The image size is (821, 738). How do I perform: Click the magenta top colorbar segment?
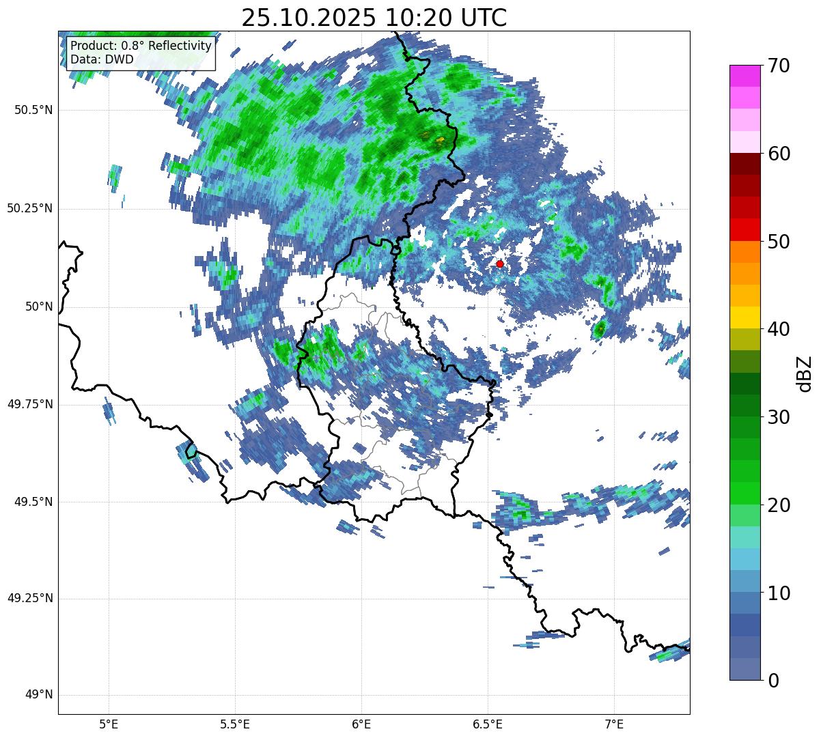click(745, 76)
